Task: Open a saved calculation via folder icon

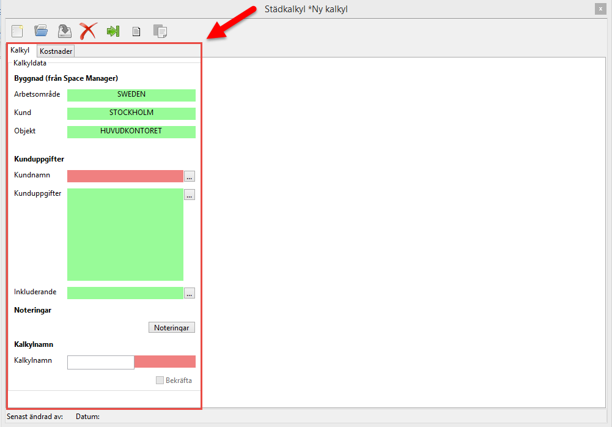Action: [41, 31]
